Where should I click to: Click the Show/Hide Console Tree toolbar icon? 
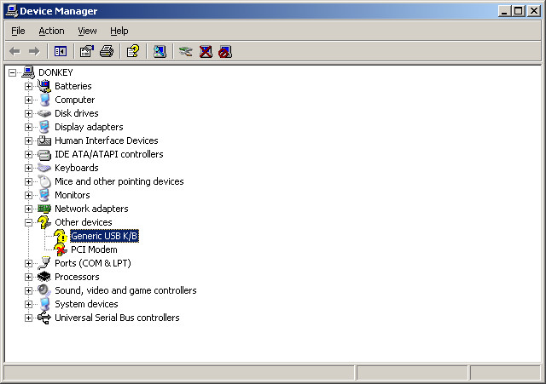point(61,52)
